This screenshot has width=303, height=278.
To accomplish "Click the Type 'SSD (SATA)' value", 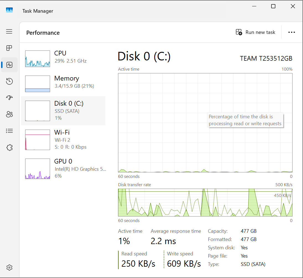I will (253, 264).
